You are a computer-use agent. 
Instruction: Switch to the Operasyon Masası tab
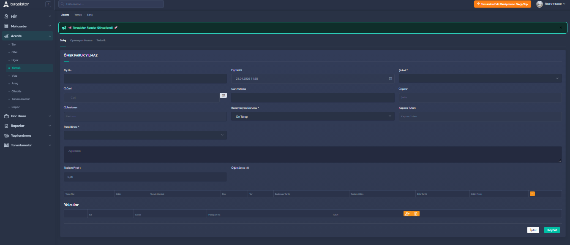tap(81, 40)
